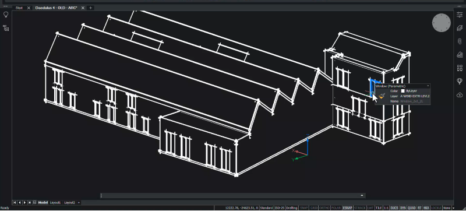The width and height of the screenshot is (466, 211).
Task: Click the command line drag handle
Action: [101, 195]
